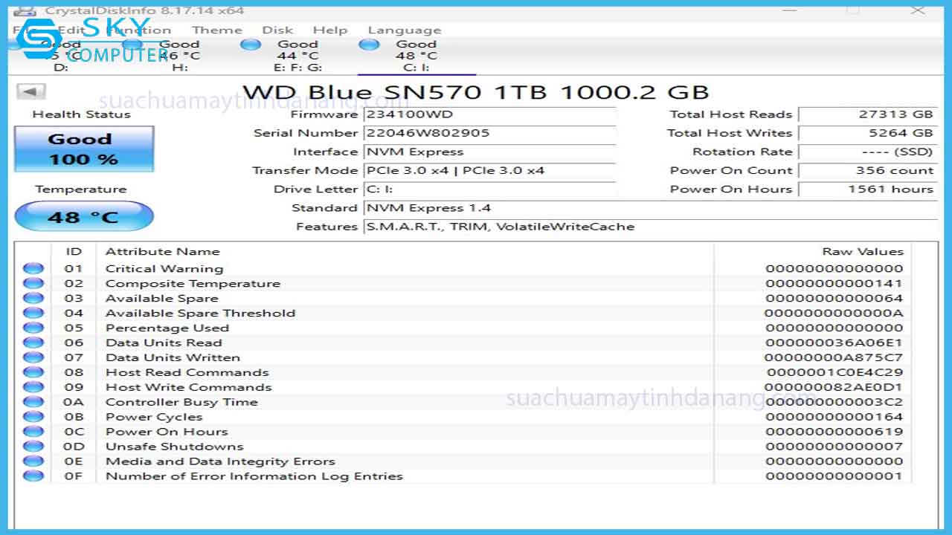Screen dimensions: 952x535
Task: Click the status dot beside Composite Temperature
Action: 33,283
